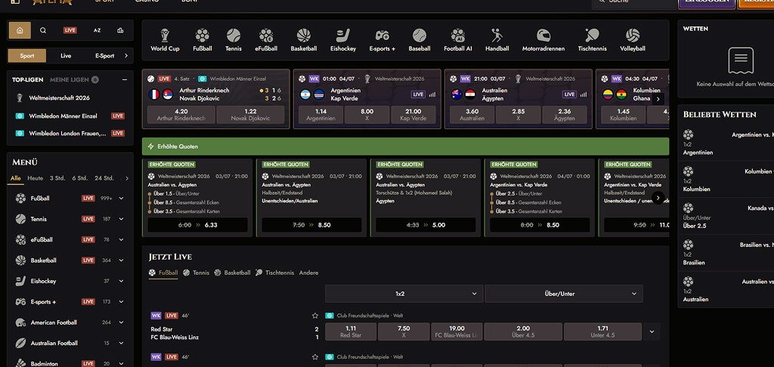Select E-sports + in the sports icon bar
The image size is (774, 367).
(x=382, y=40)
